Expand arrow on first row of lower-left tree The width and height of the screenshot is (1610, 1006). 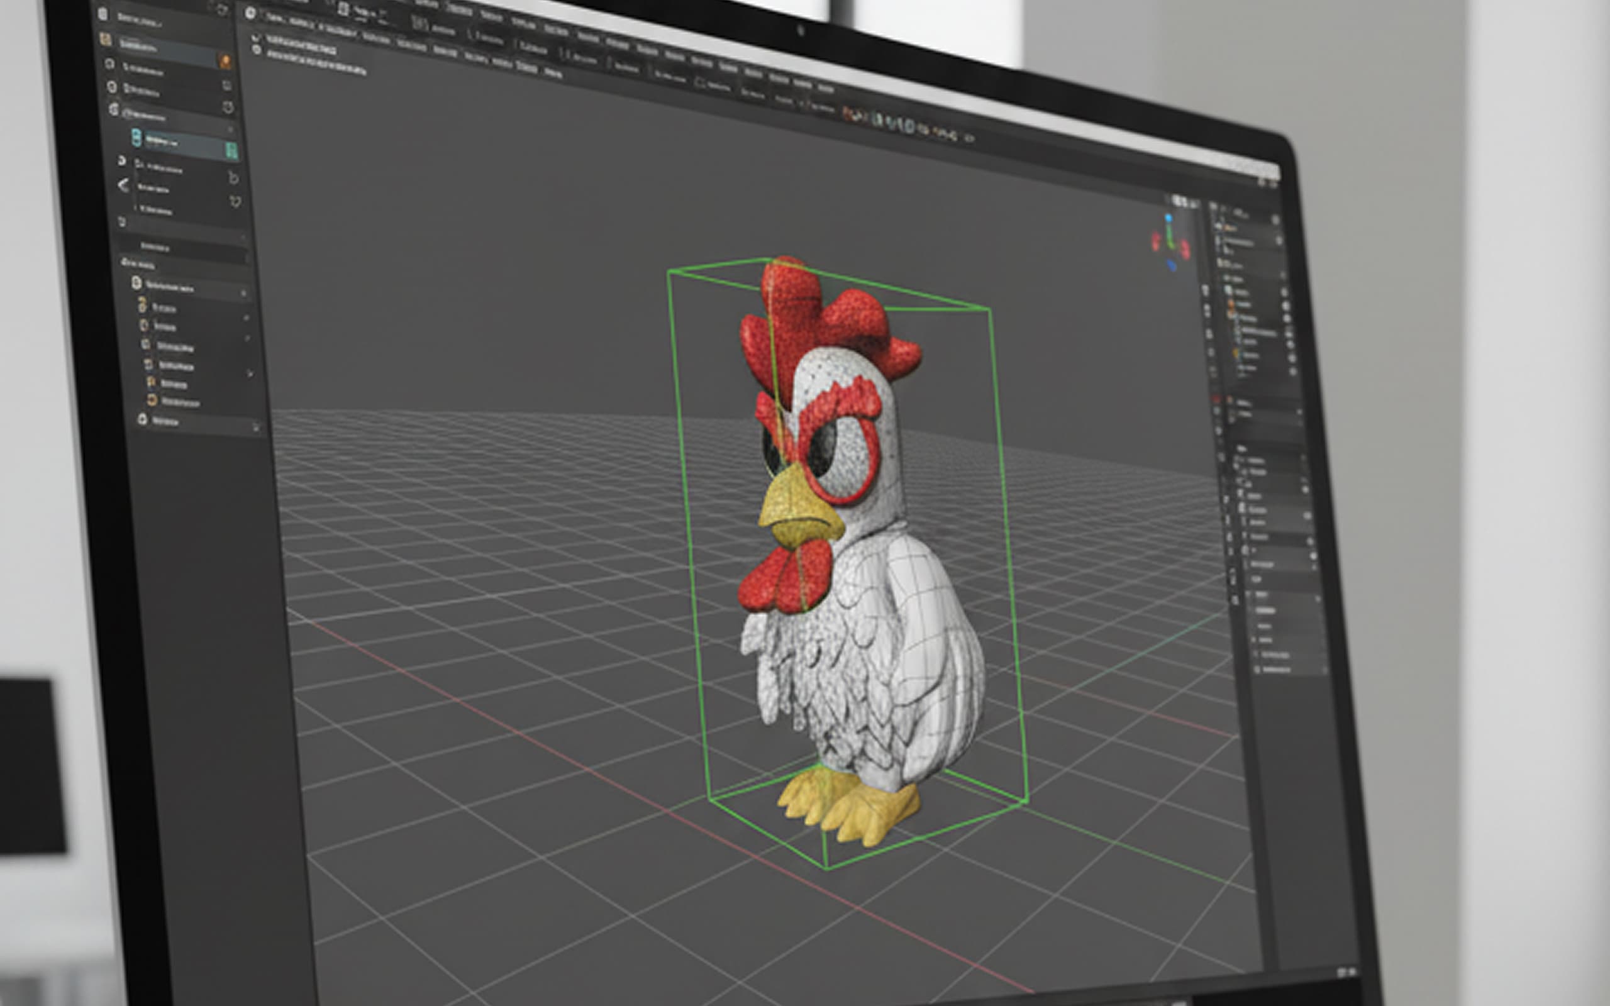243,293
